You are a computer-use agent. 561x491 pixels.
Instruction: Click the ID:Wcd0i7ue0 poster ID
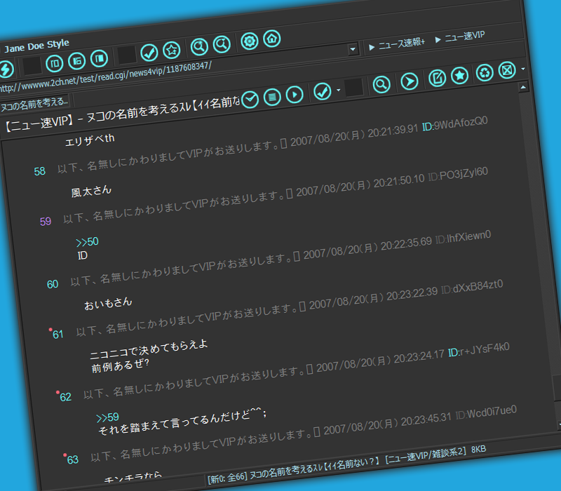click(x=486, y=412)
